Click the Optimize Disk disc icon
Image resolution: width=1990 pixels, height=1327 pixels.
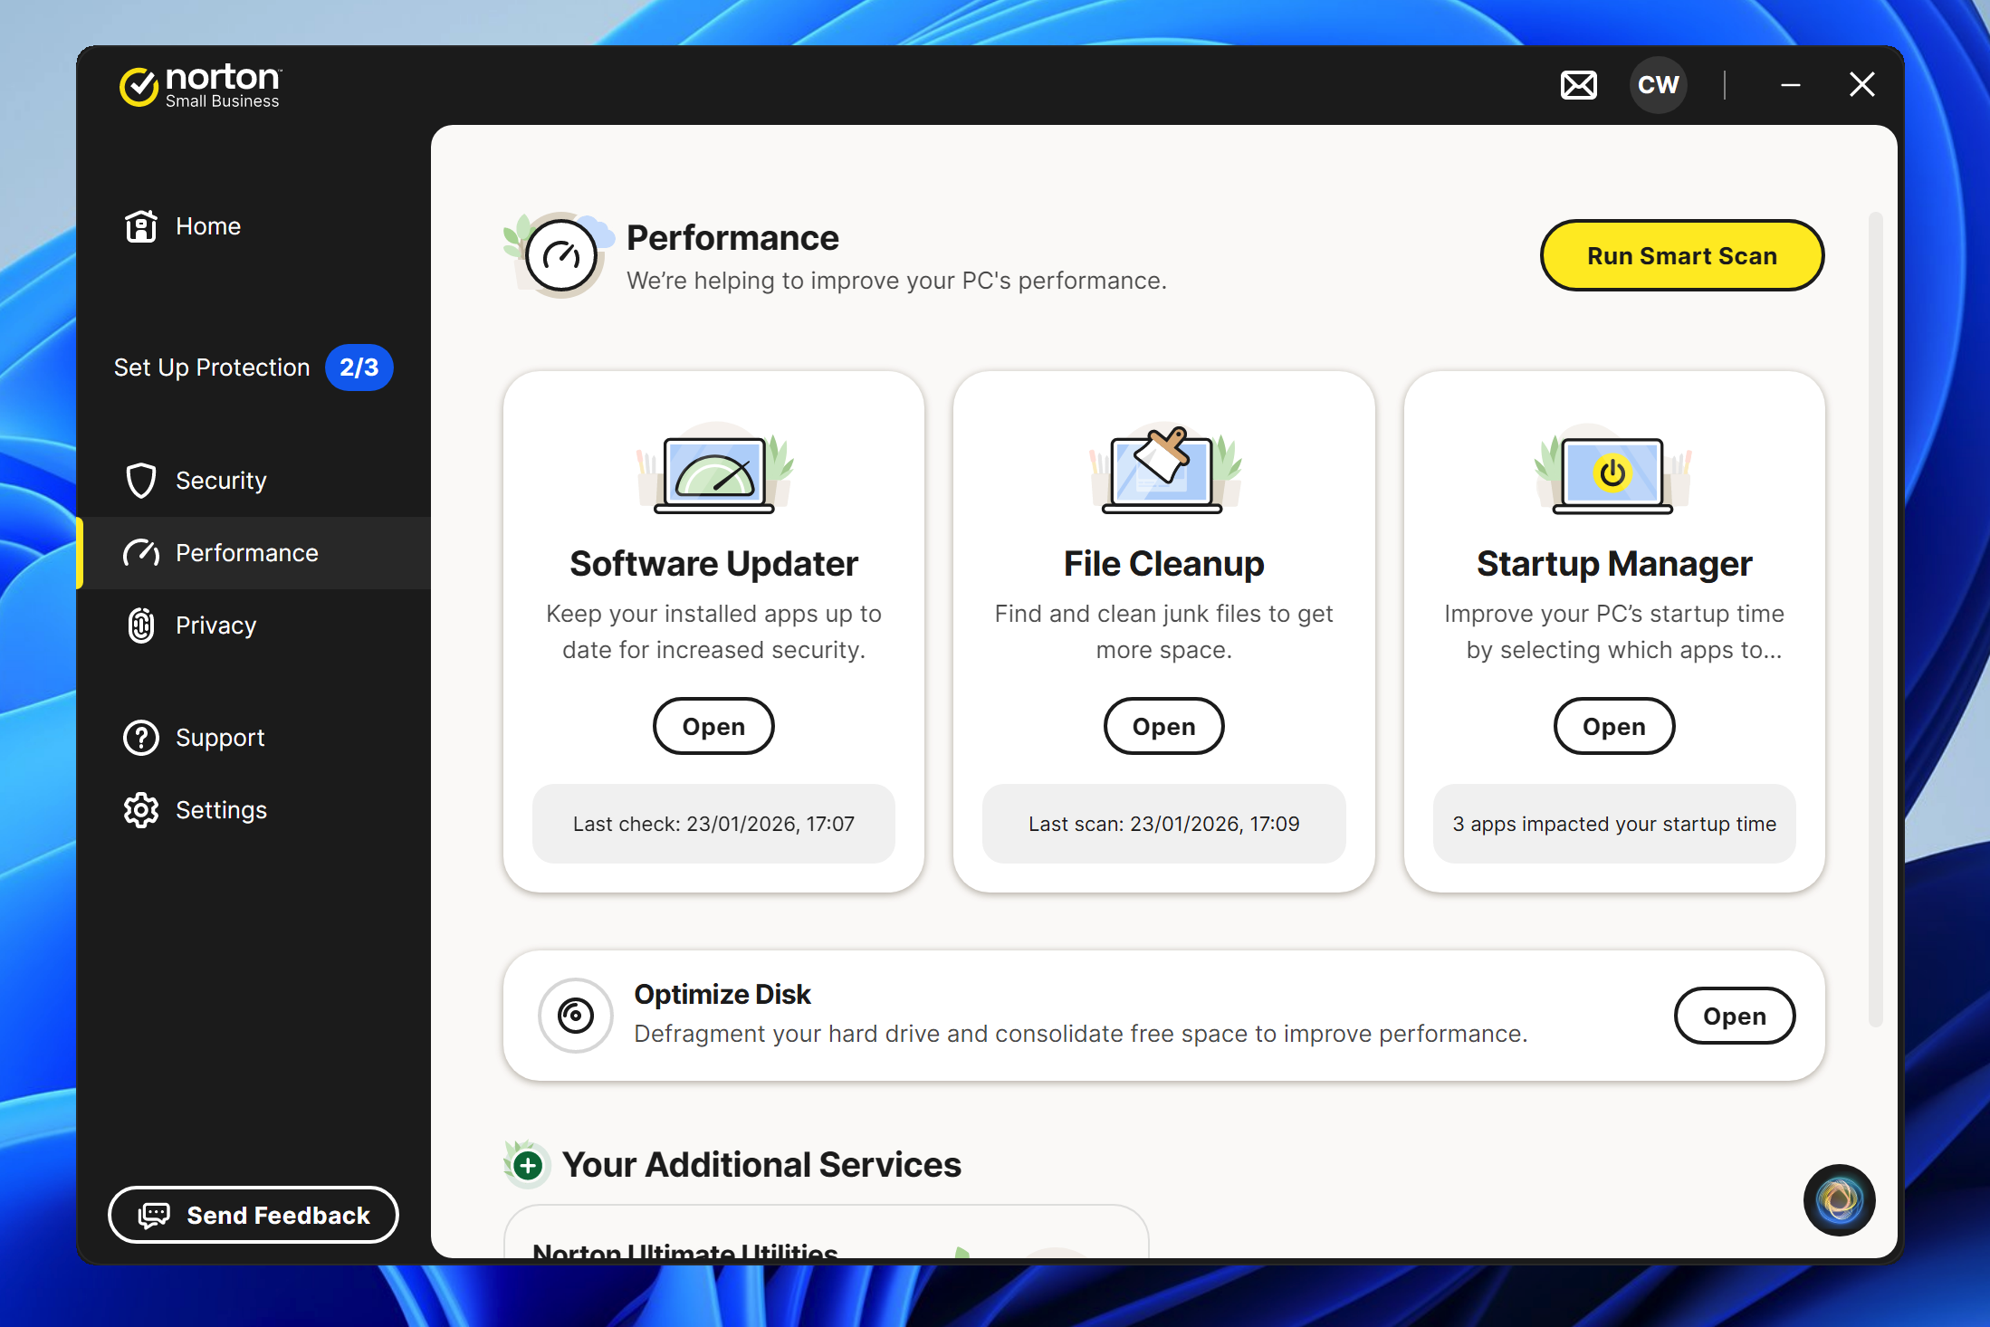click(576, 1015)
